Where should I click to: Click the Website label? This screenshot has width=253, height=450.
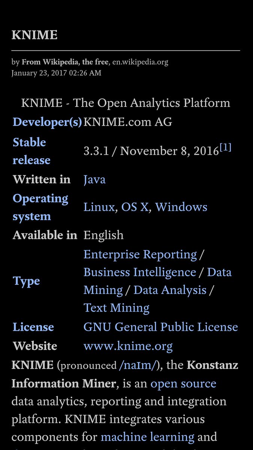(35, 346)
